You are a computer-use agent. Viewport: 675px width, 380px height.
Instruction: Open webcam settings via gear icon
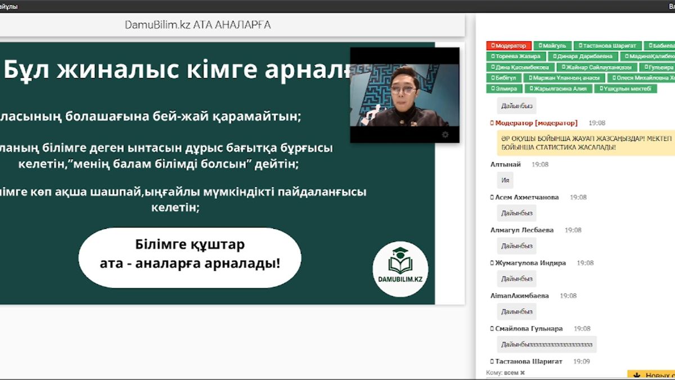(444, 135)
